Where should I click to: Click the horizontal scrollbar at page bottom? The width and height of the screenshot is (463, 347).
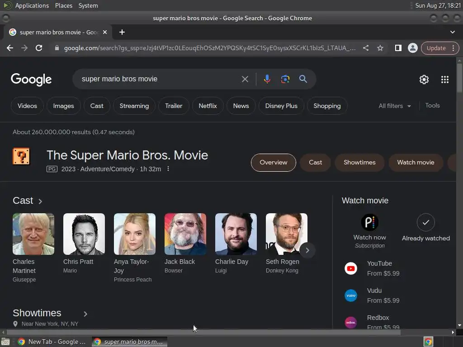[x=204, y=332]
